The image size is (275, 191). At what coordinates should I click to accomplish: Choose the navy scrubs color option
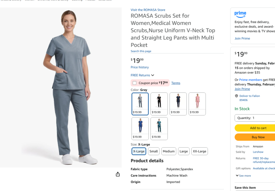(x=178, y=104)
